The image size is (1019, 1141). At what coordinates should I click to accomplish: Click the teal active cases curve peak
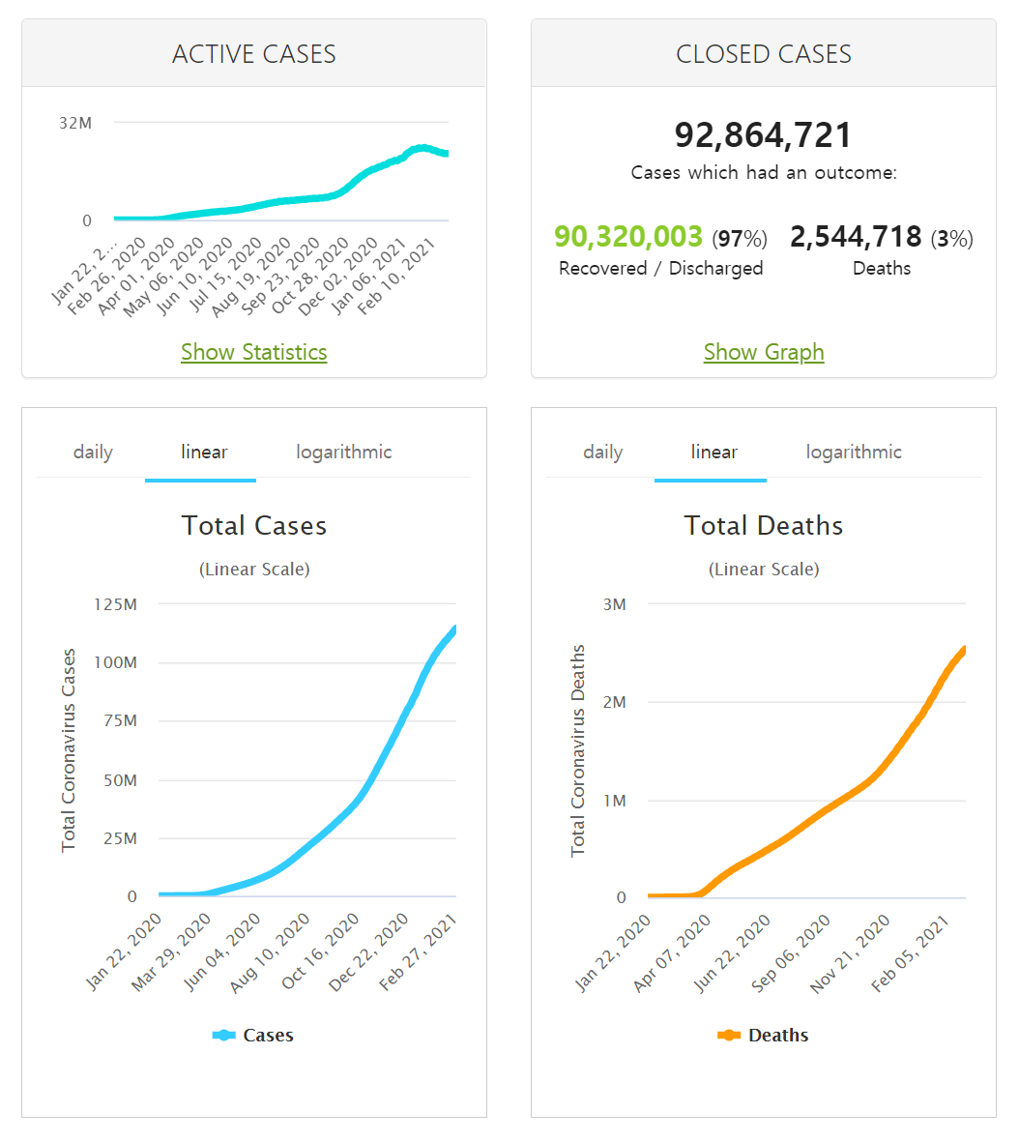click(421, 148)
